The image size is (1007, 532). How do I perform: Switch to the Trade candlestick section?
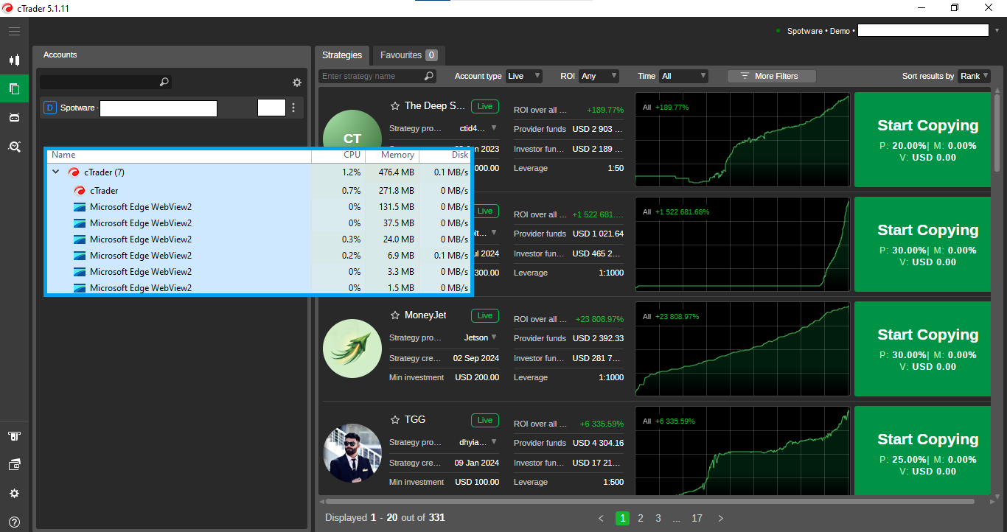coord(14,60)
